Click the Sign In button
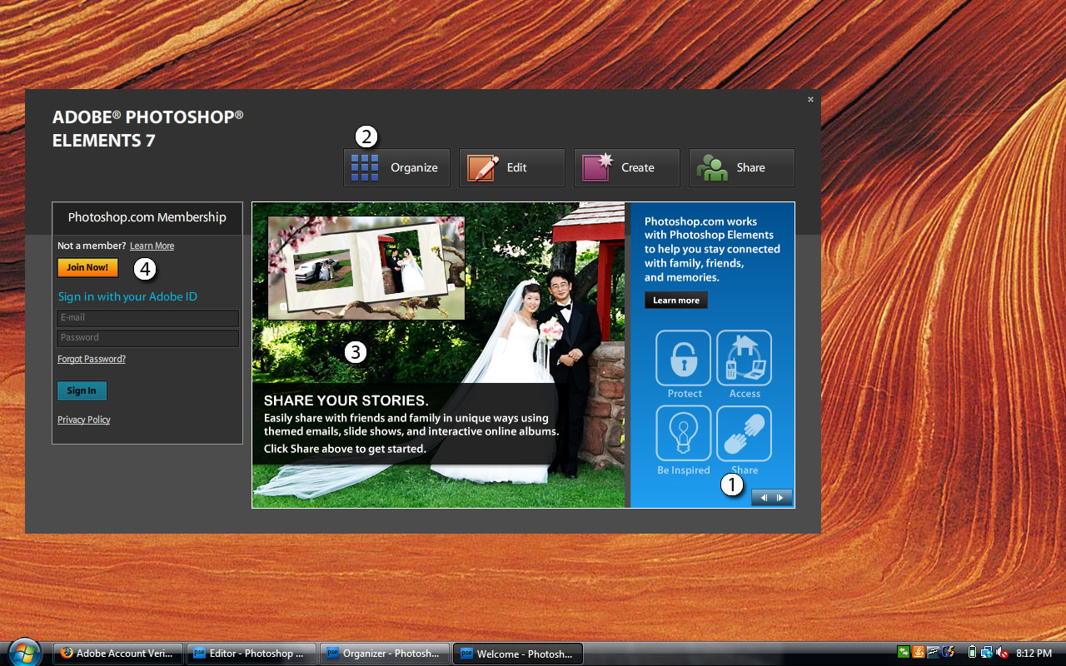The width and height of the screenshot is (1066, 666). [82, 390]
